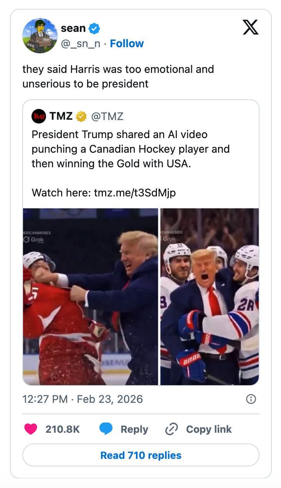Viewport: 281px width, 488px height.
Task: Open the Twitter info circle icon
Action: (251, 399)
